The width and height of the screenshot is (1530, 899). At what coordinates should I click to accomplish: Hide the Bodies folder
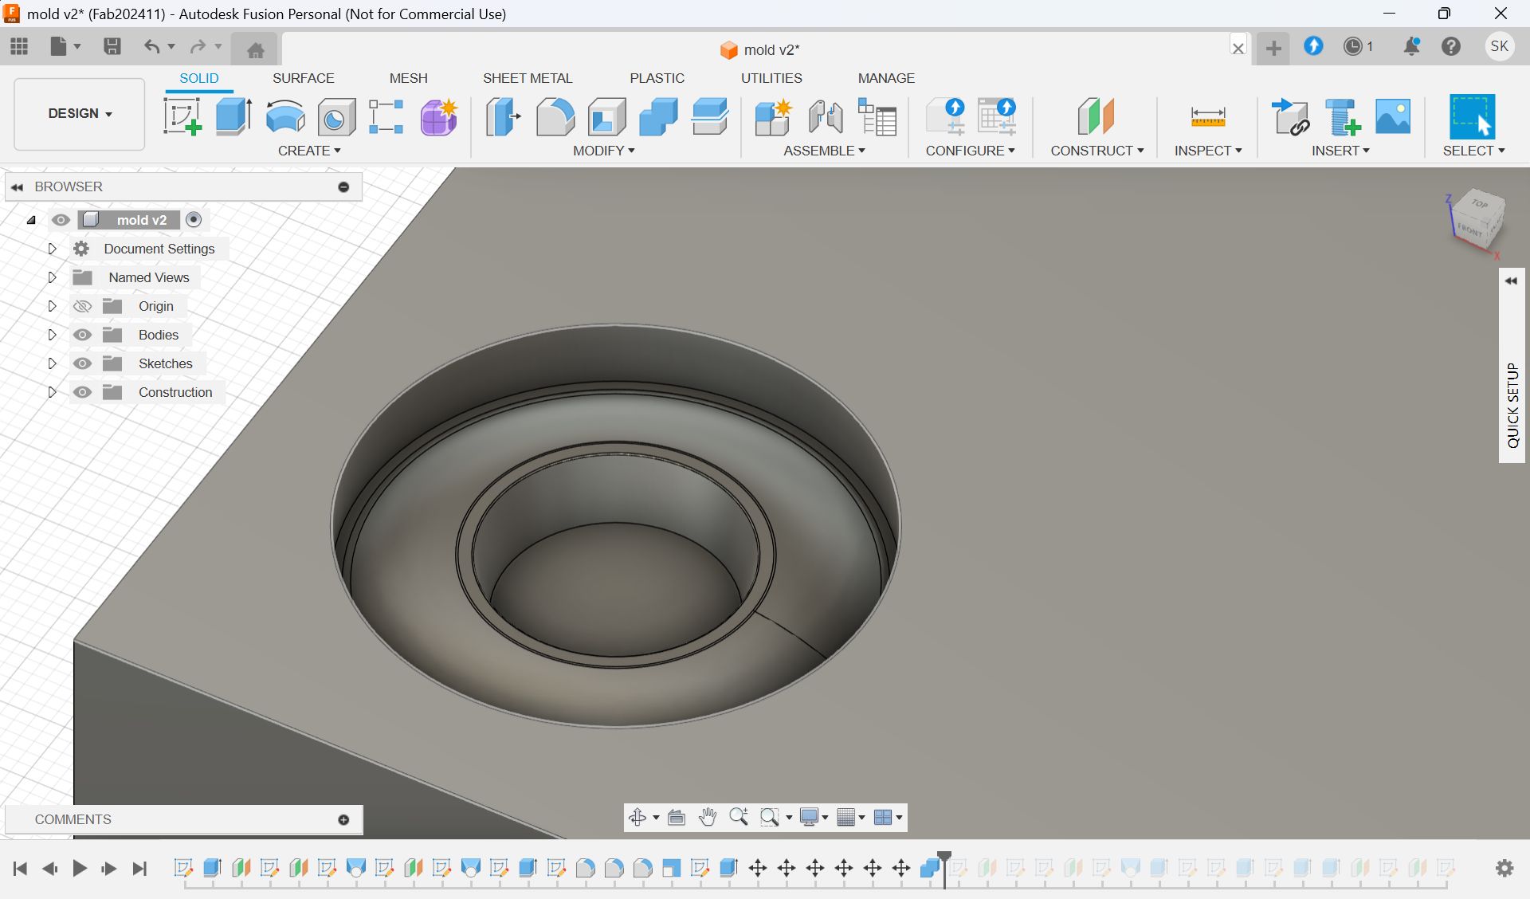pos(82,335)
